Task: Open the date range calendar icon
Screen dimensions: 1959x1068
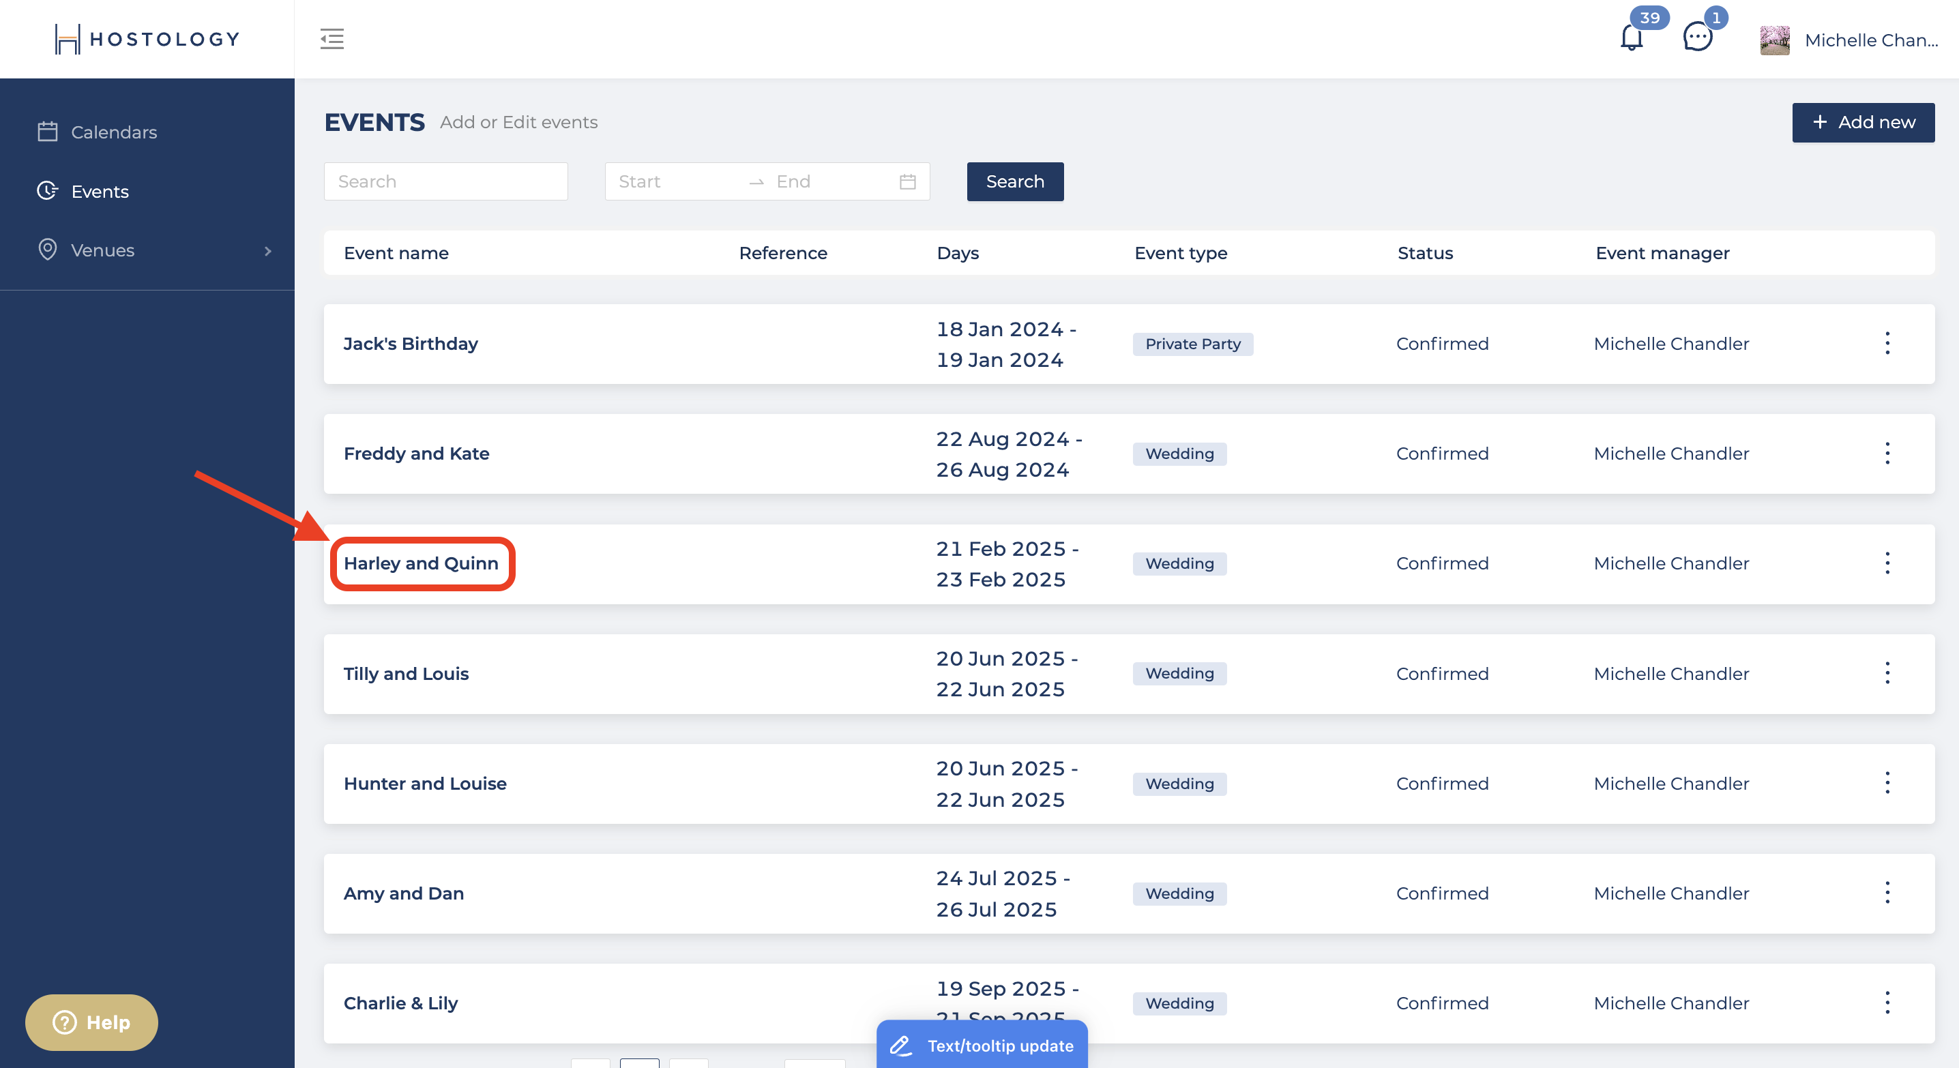Action: tap(907, 181)
